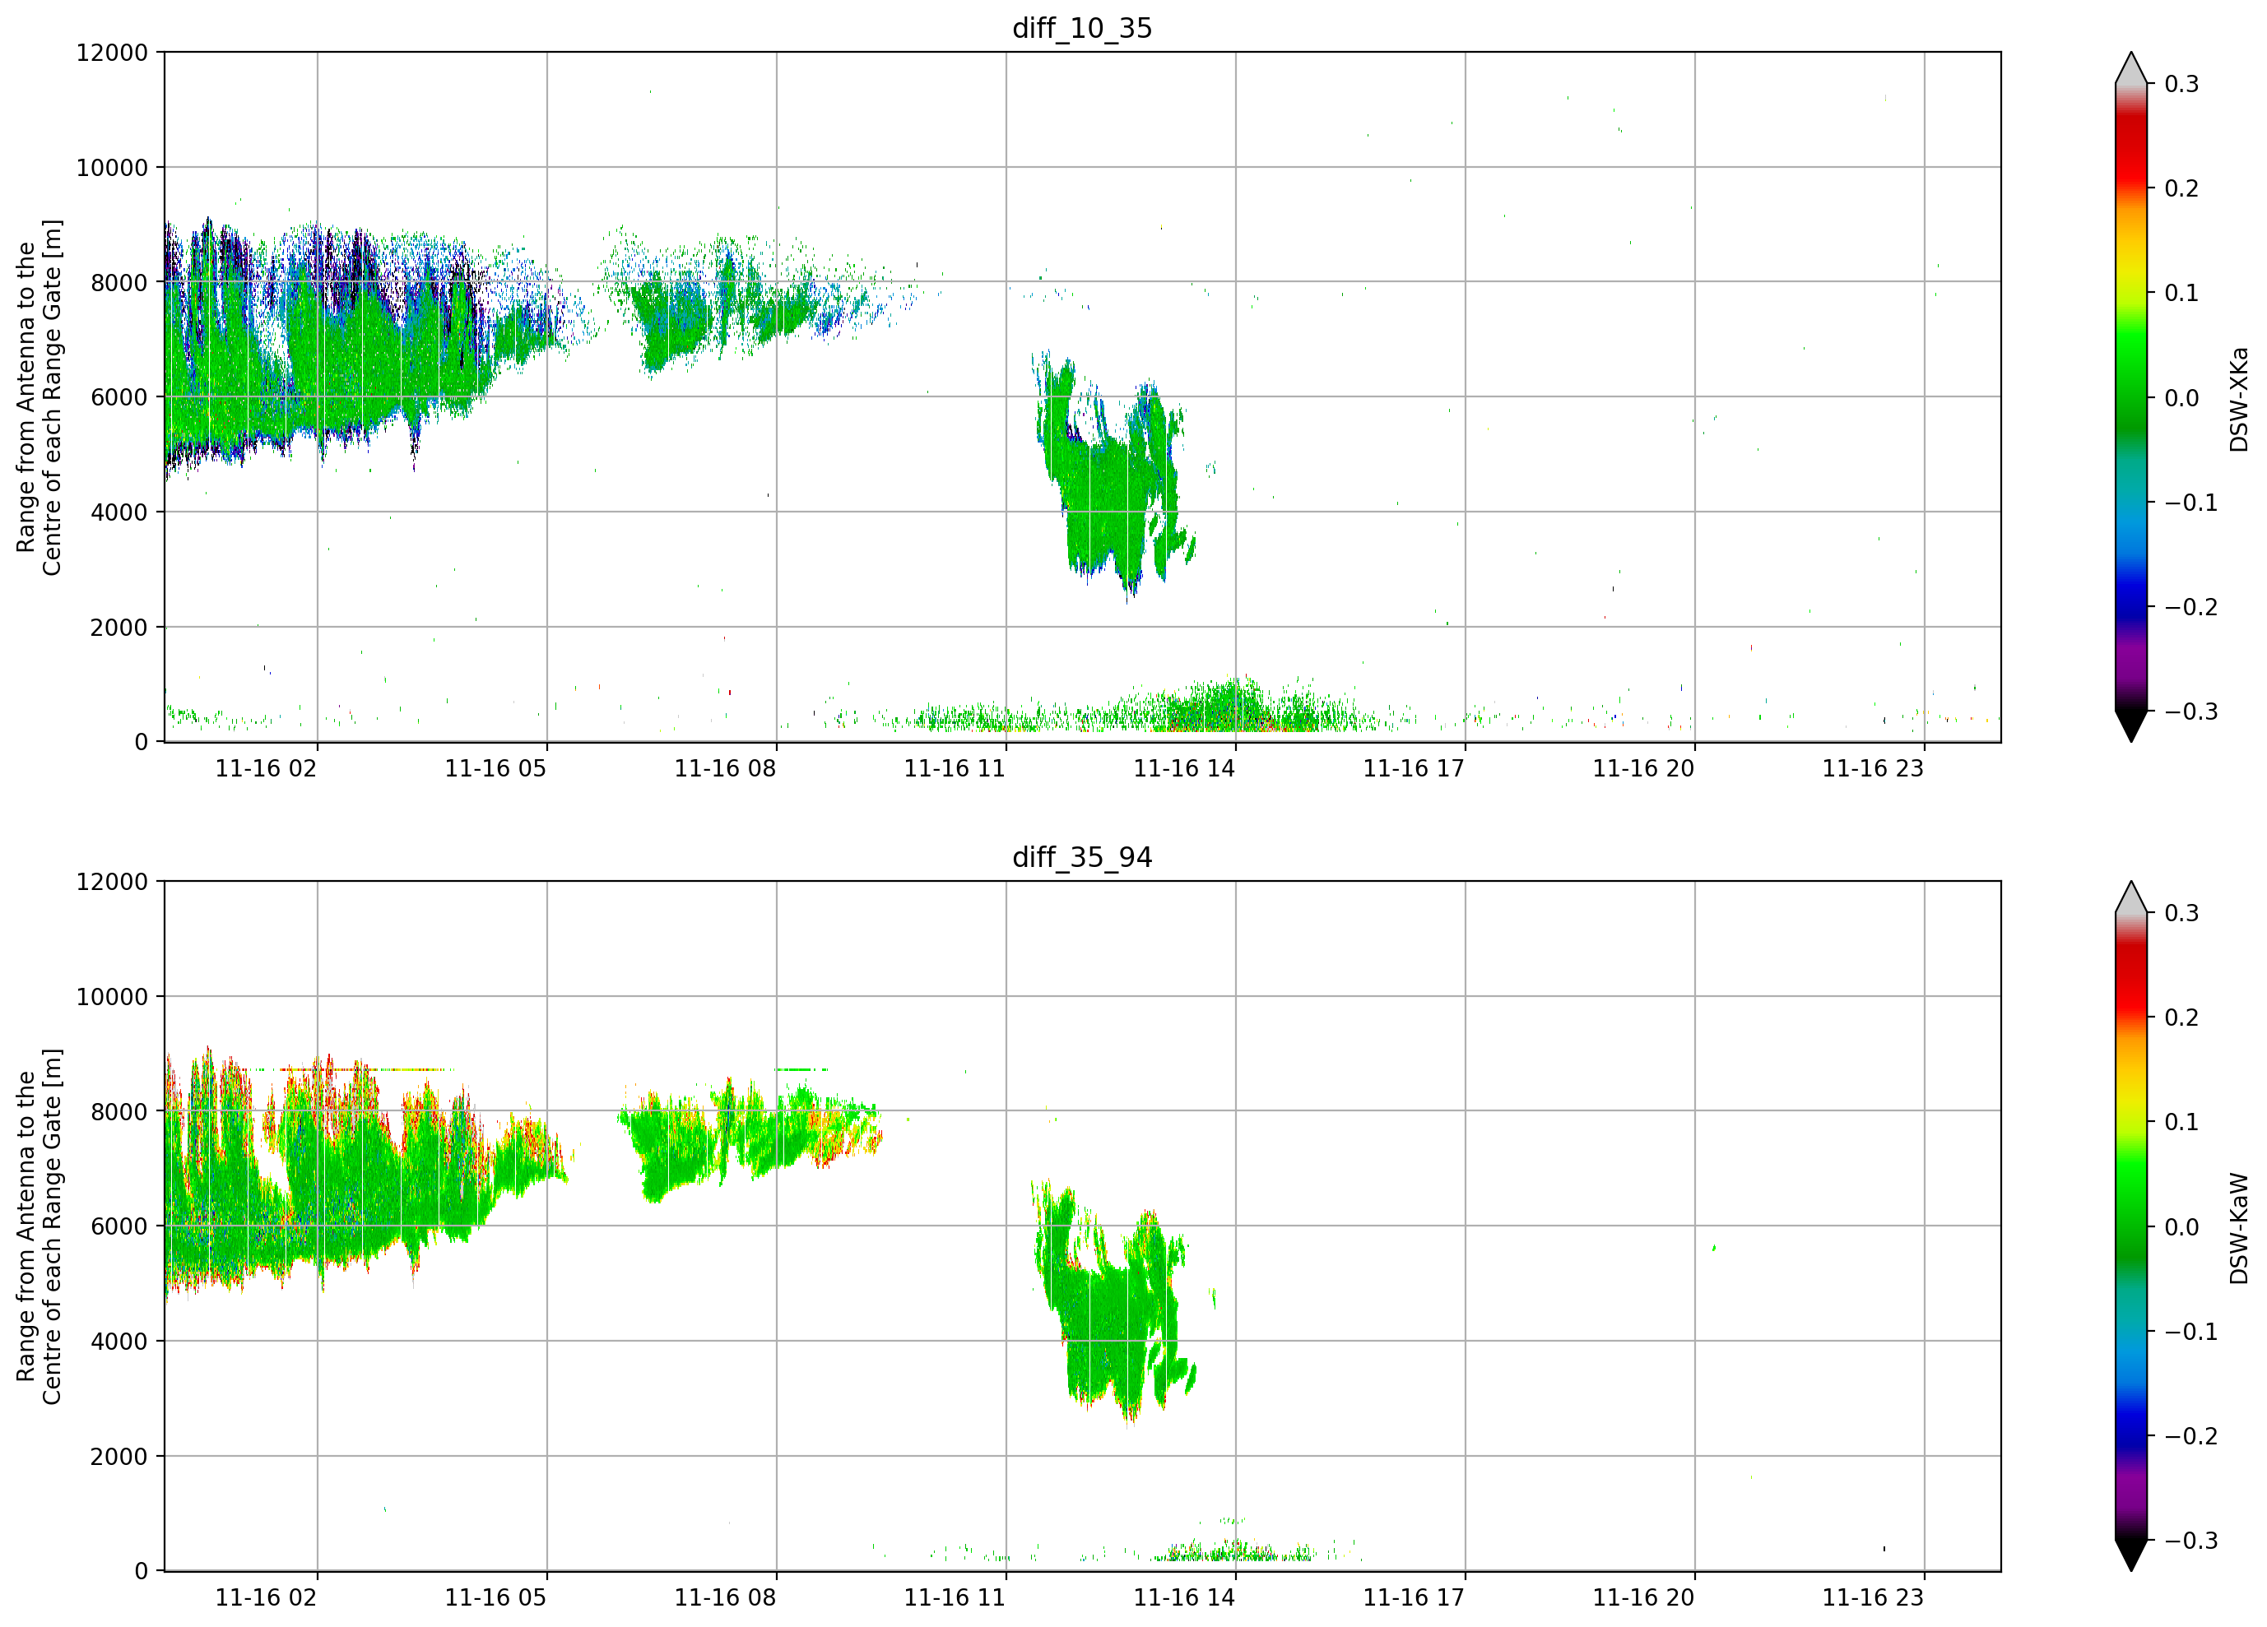Click the DSW-KaW colorbar label
The image size is (2267, 1627).
pyautogui.click(x=2238, y=1228)
